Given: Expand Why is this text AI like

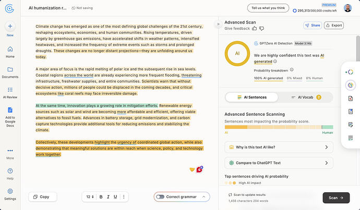Looking at the screenshot, I should [x=279, y=147].
